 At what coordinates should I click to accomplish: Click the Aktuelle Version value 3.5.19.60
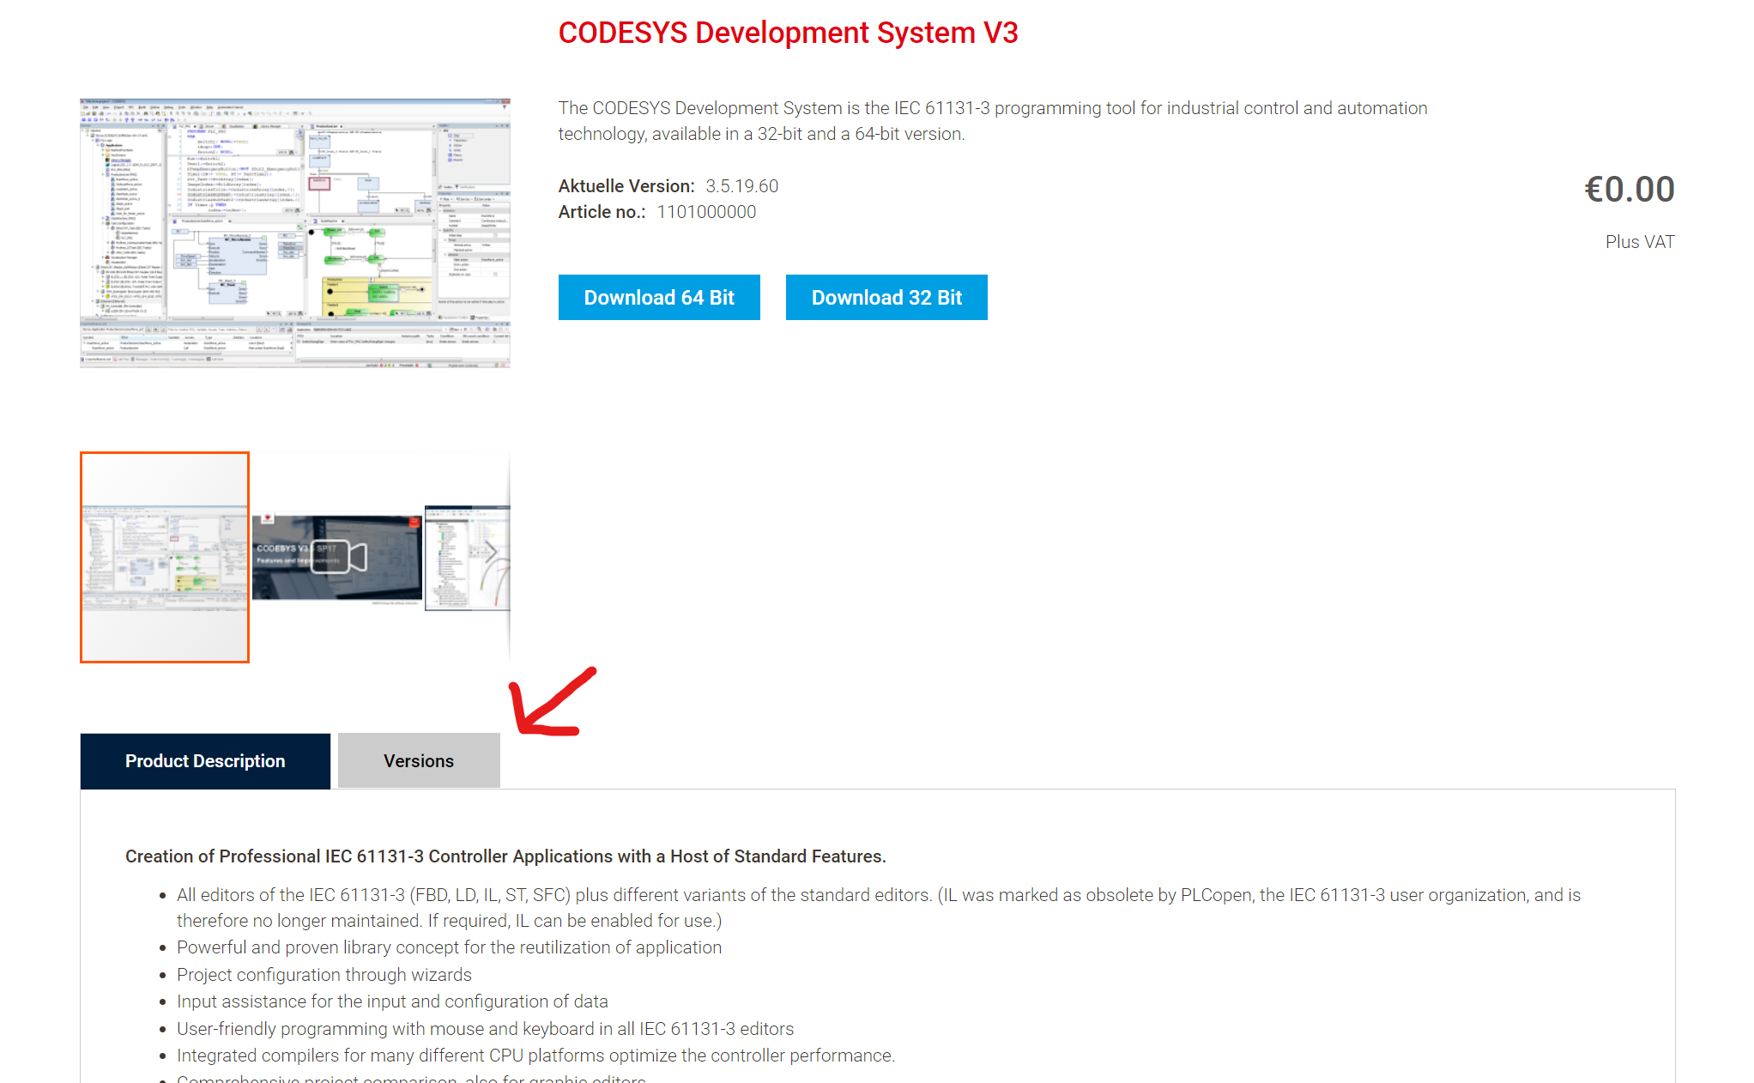[x=741, y=185]
